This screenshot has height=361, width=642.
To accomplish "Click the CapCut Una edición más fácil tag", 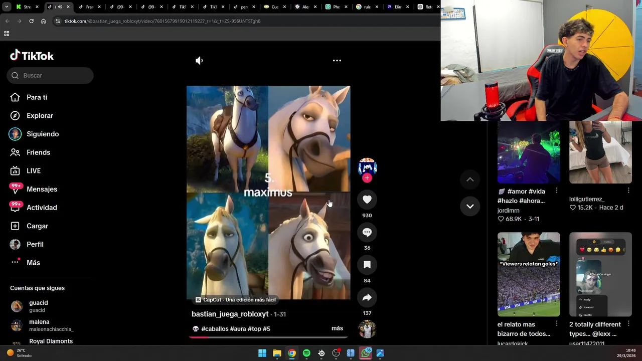I will click(235, 300).
